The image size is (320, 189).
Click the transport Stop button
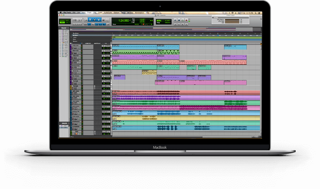(x=179, y=20)
